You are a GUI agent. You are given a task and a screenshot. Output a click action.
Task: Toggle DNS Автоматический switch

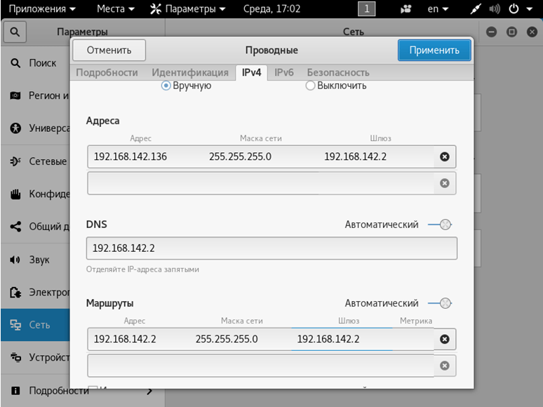(x=440, y=225)
